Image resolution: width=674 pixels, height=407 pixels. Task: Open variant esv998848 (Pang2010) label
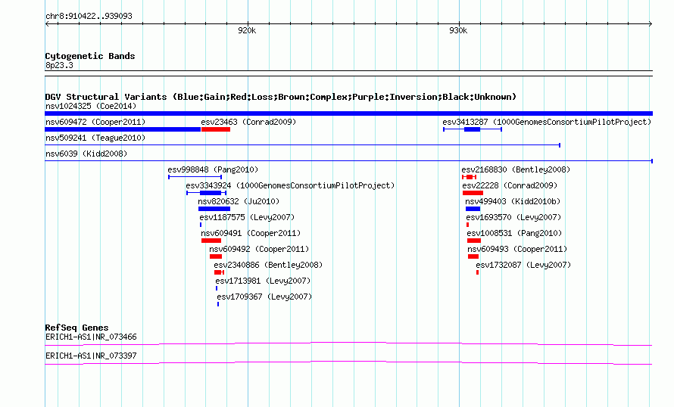point(213,169)
